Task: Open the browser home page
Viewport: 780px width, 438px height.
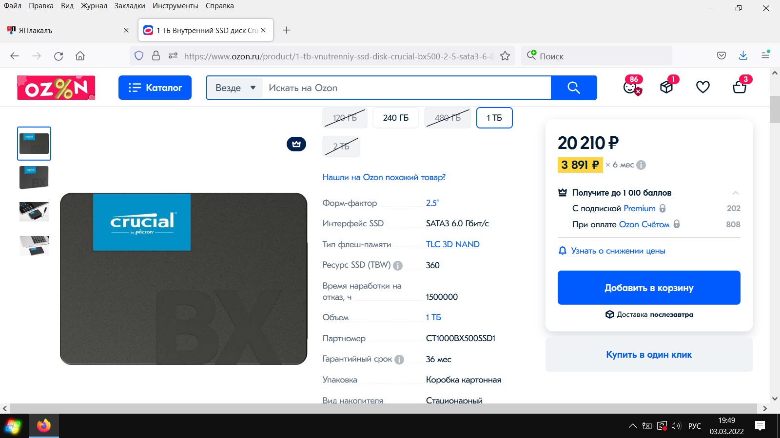Action: click(x=80, y=56)
